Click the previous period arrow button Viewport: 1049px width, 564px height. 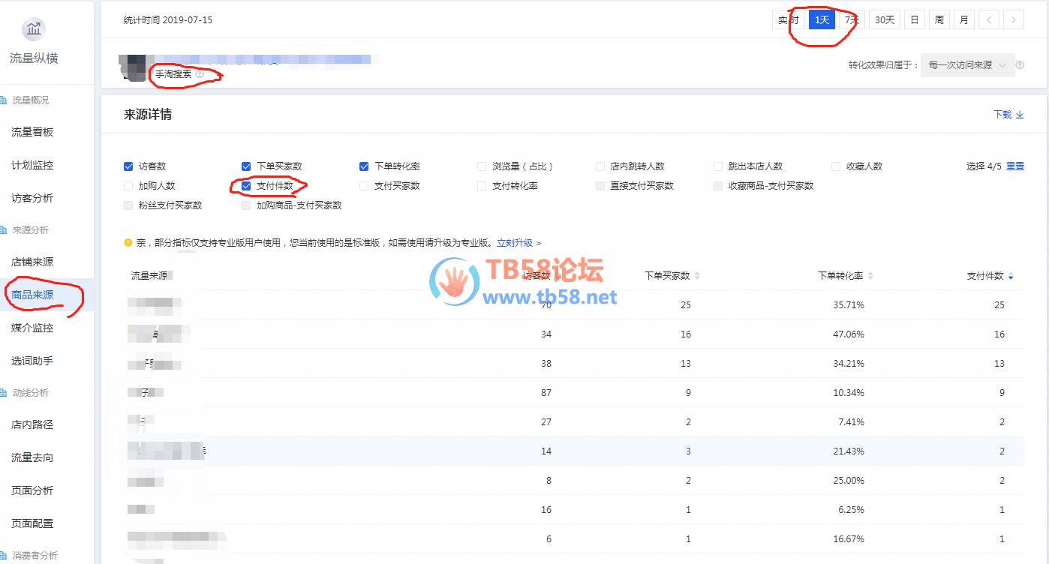point(989,20)
